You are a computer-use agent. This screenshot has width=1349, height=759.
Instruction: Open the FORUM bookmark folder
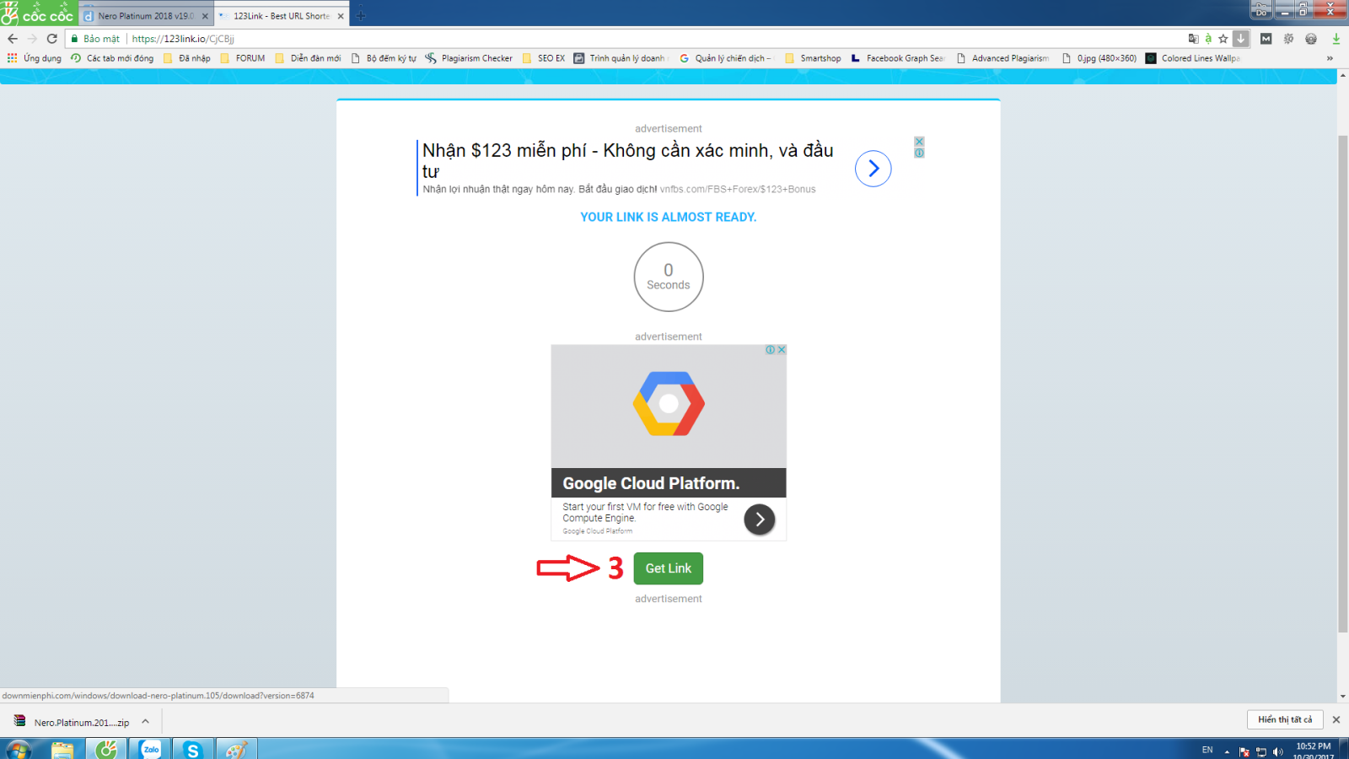click(x=243, y=58)
